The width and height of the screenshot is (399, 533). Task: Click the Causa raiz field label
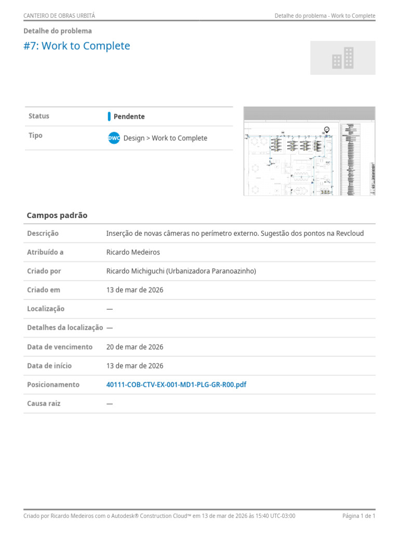point(44,403)
